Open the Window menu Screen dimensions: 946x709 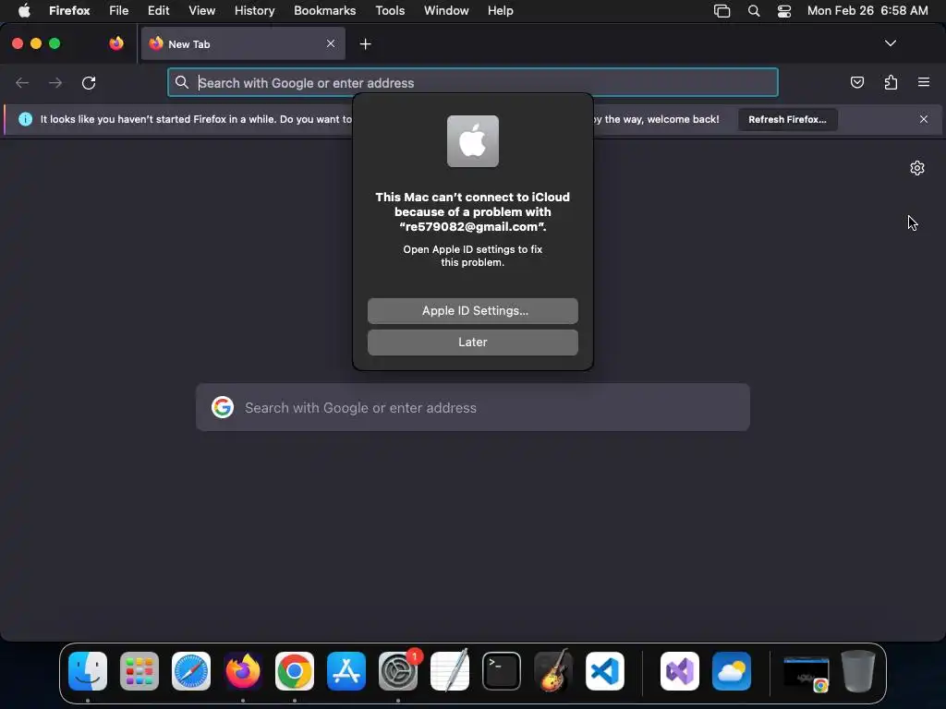446,10
